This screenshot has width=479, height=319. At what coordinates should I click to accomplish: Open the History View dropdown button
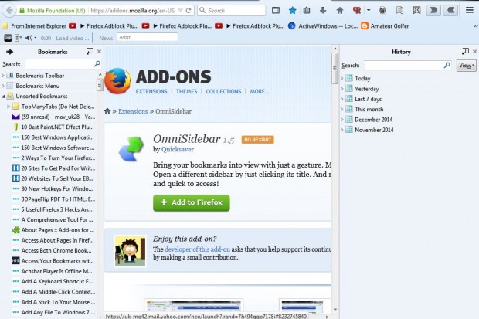coord(467,66)
